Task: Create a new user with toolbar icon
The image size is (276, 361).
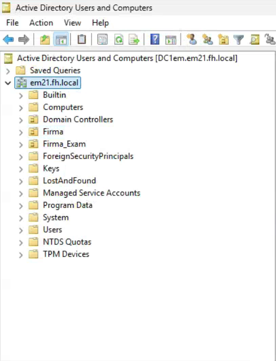Action: pos(192,39)
